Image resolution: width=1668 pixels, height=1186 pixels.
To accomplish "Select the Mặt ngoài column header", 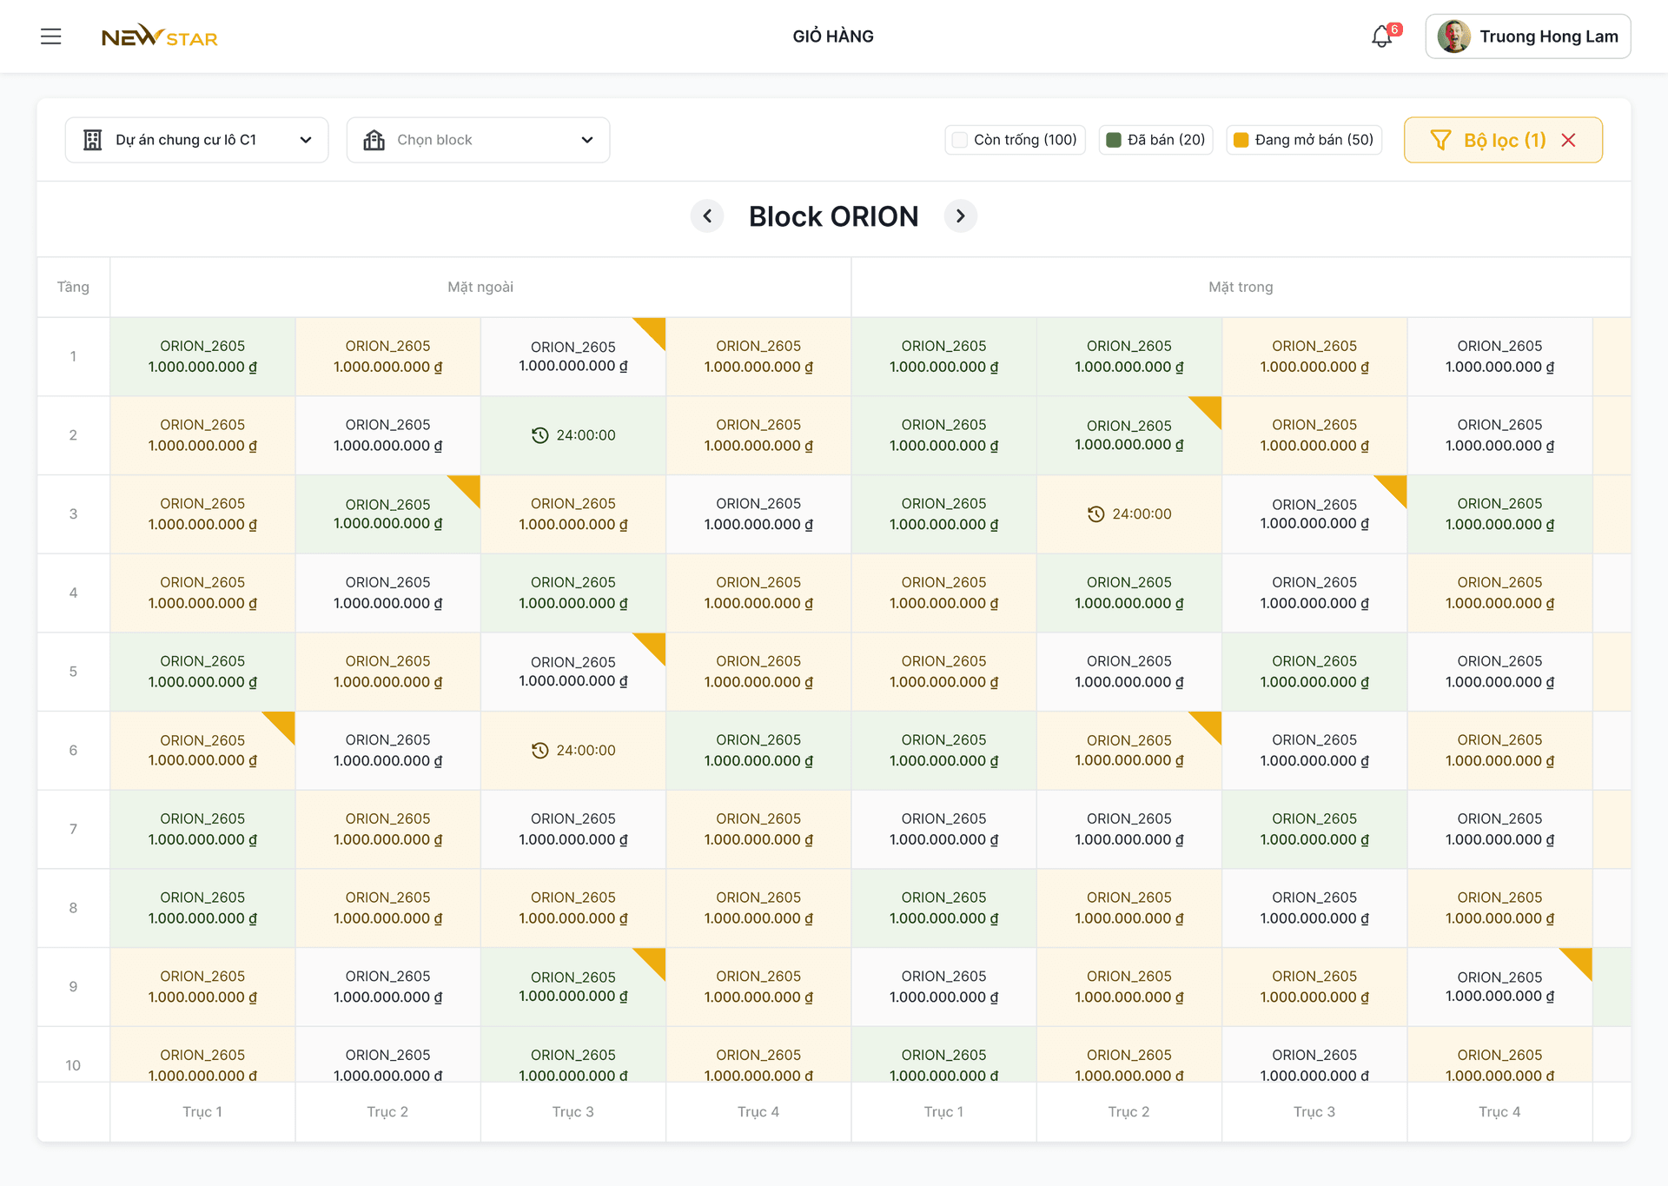I will [x=480, y=287].
